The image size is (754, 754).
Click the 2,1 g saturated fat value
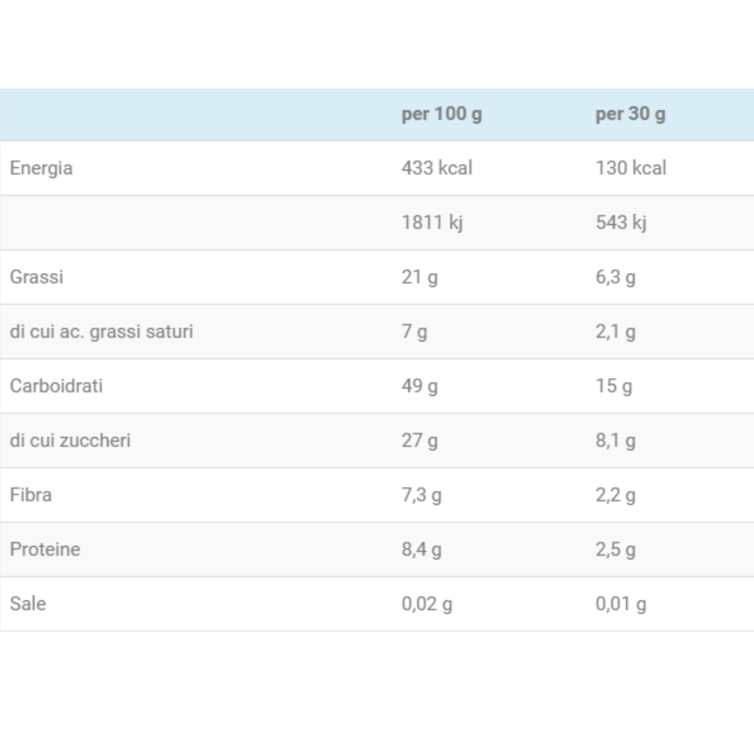615,332
